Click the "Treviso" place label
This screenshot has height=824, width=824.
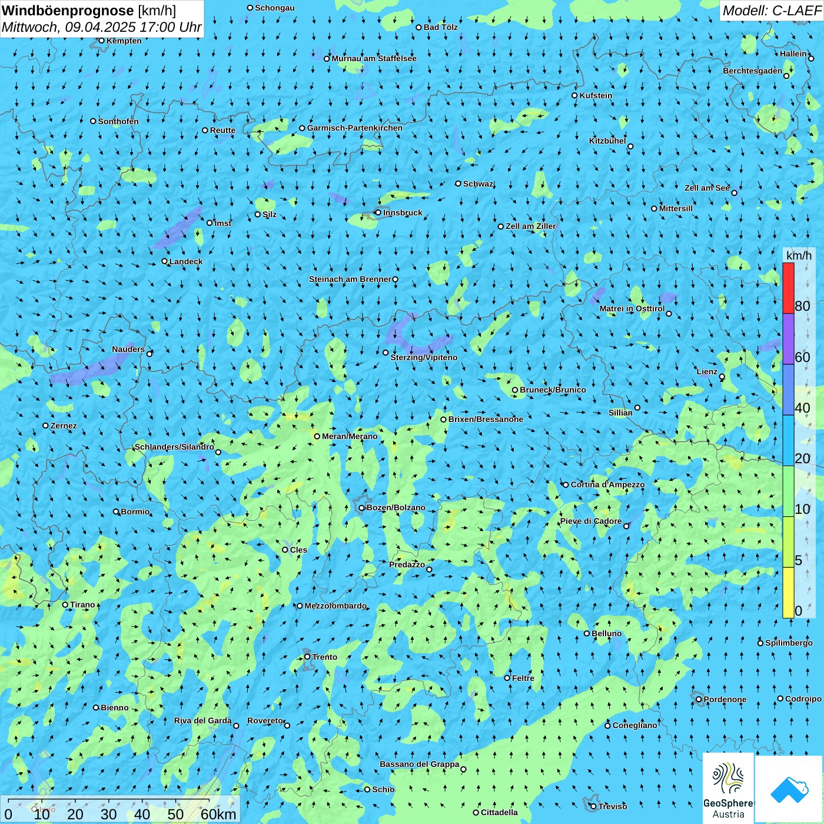[613, 806]
